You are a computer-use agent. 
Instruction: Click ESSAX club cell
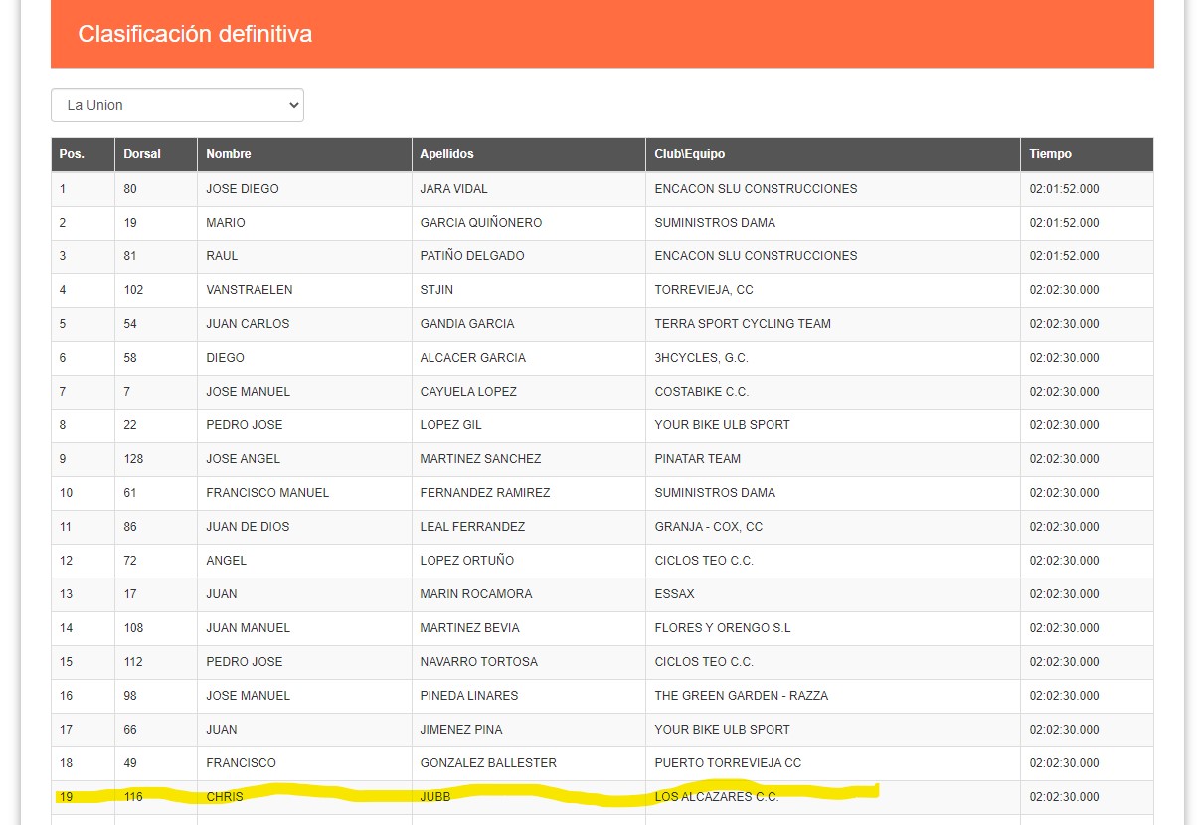point(675,594)
